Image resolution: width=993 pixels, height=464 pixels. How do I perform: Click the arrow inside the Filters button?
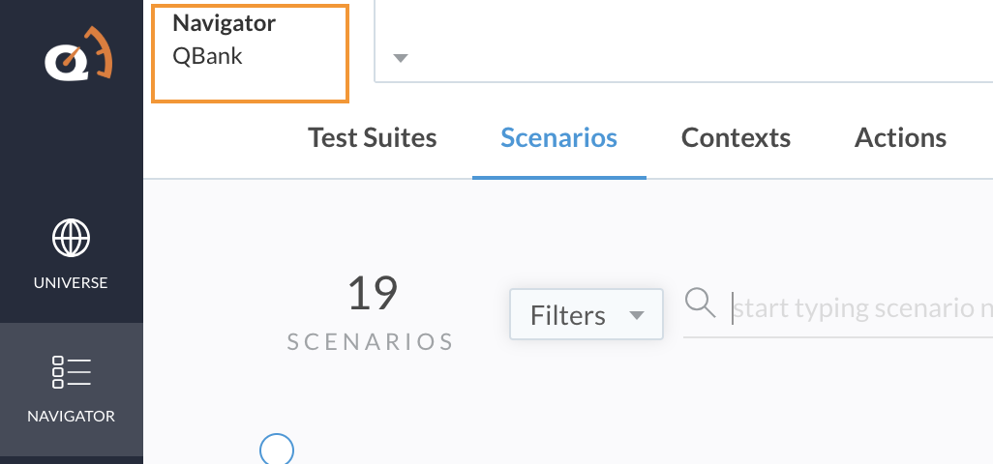coord(637,315)
